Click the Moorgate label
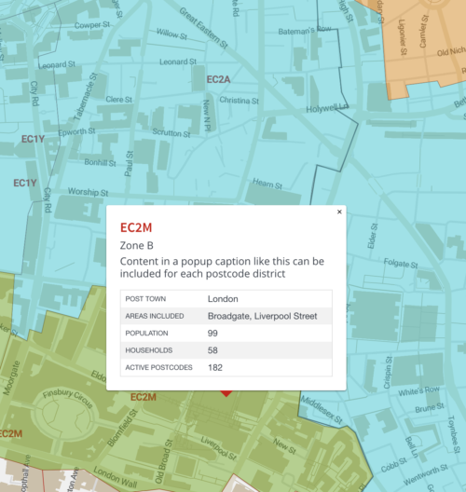 click(x=11, y=377)
